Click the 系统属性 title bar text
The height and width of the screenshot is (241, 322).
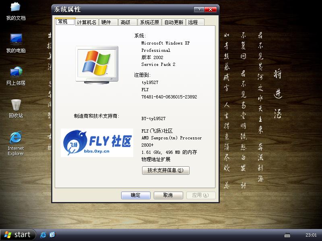coord(67,9)
